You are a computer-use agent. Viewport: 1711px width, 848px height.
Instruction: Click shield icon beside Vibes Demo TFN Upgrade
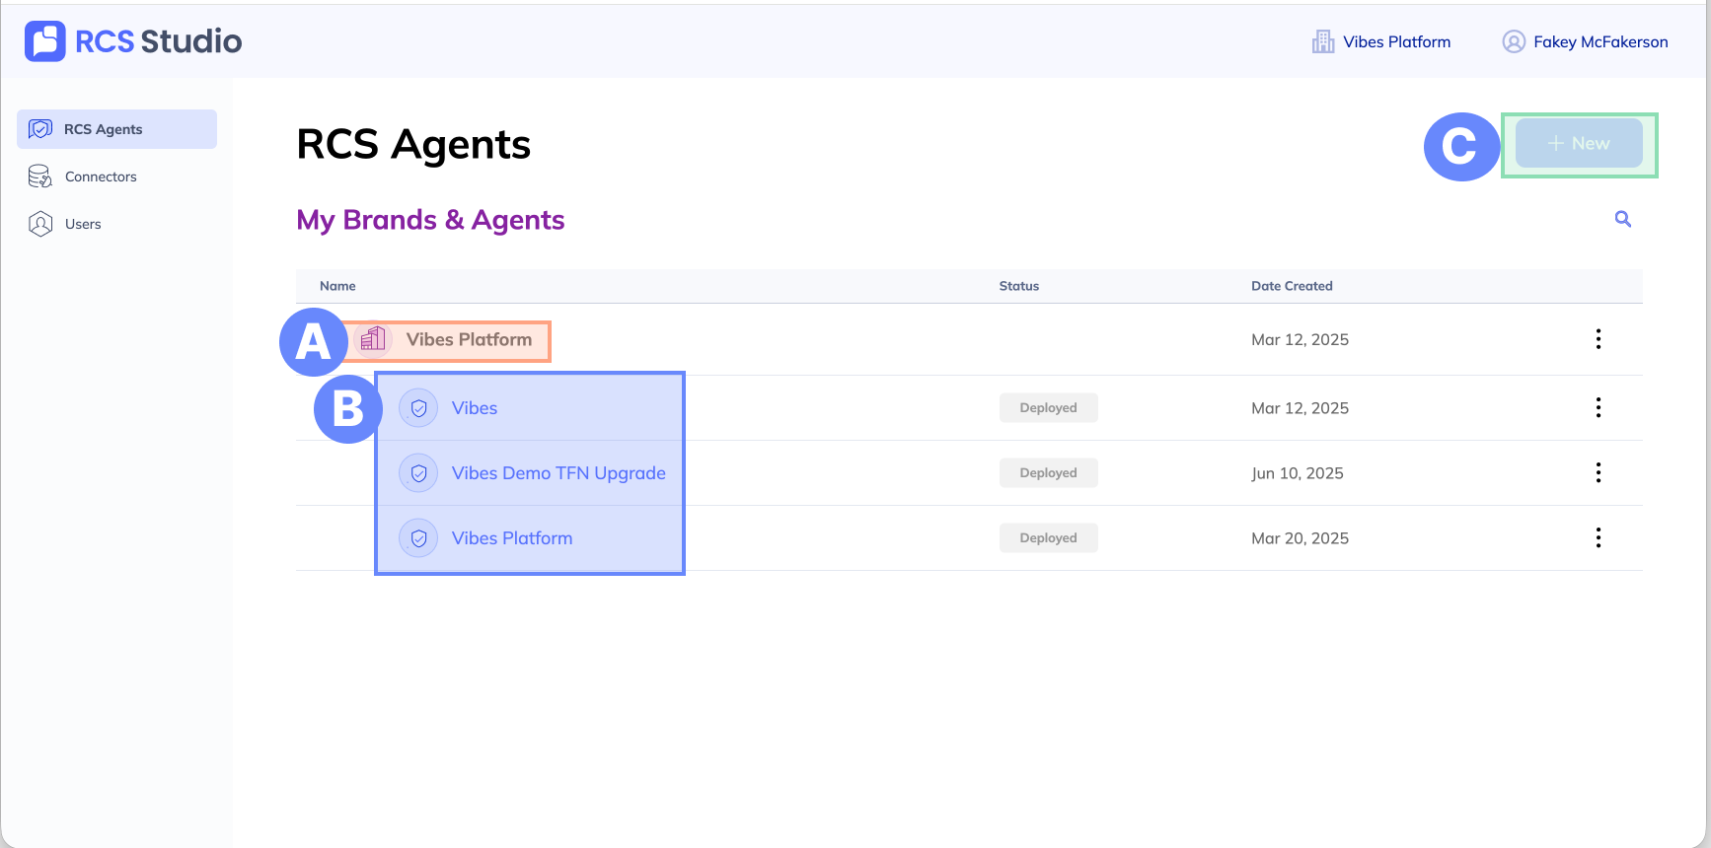pyautogui.click(x=418, y=473)
